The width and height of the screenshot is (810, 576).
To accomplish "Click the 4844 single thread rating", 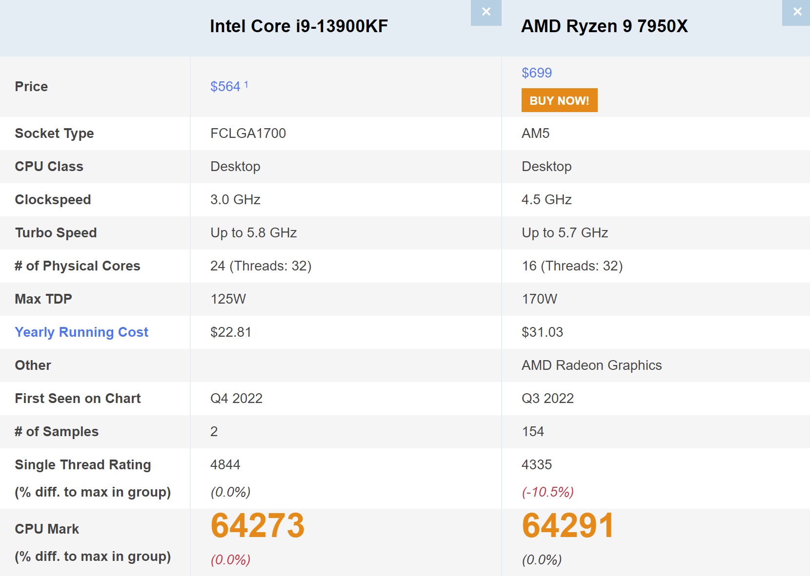I will point(225,465).
